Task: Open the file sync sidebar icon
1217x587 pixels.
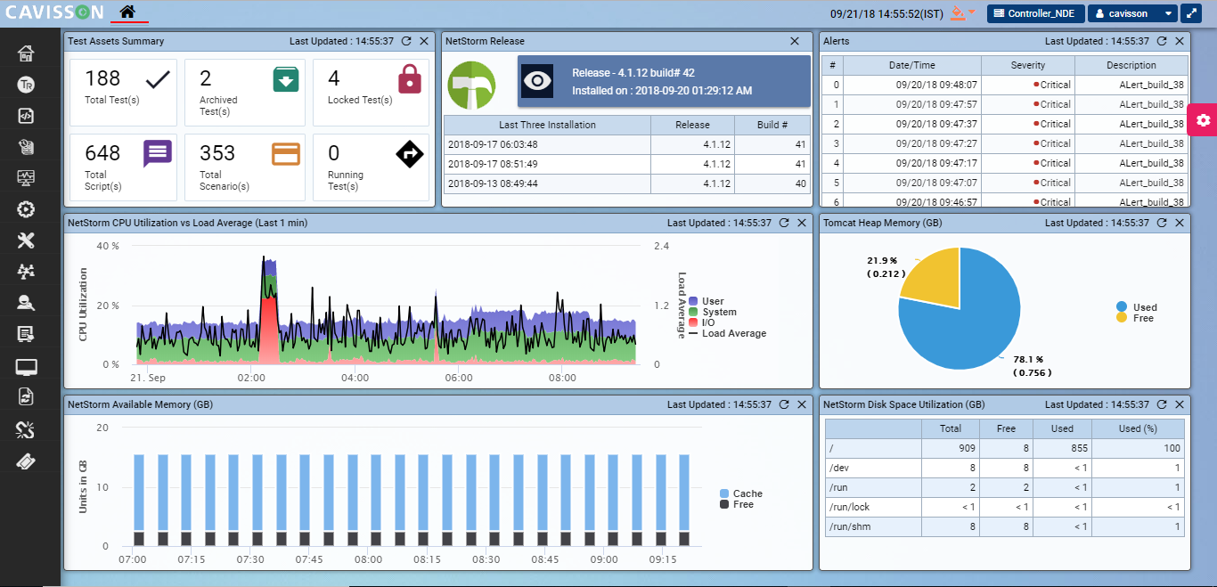Action: point(26,397)
